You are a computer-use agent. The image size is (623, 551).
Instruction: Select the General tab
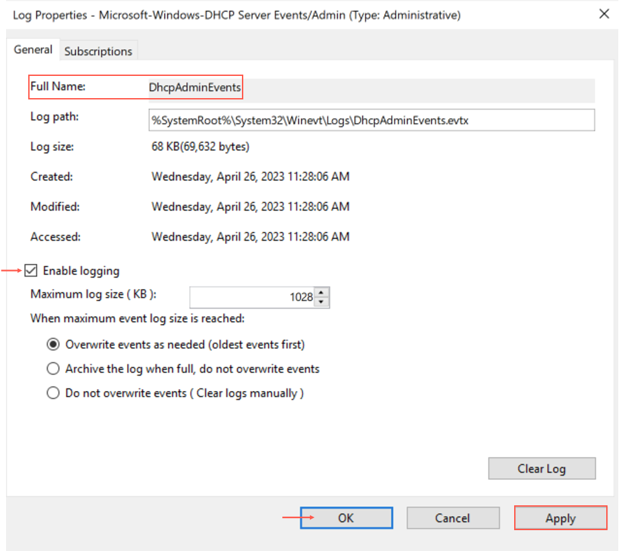point(33,50)
